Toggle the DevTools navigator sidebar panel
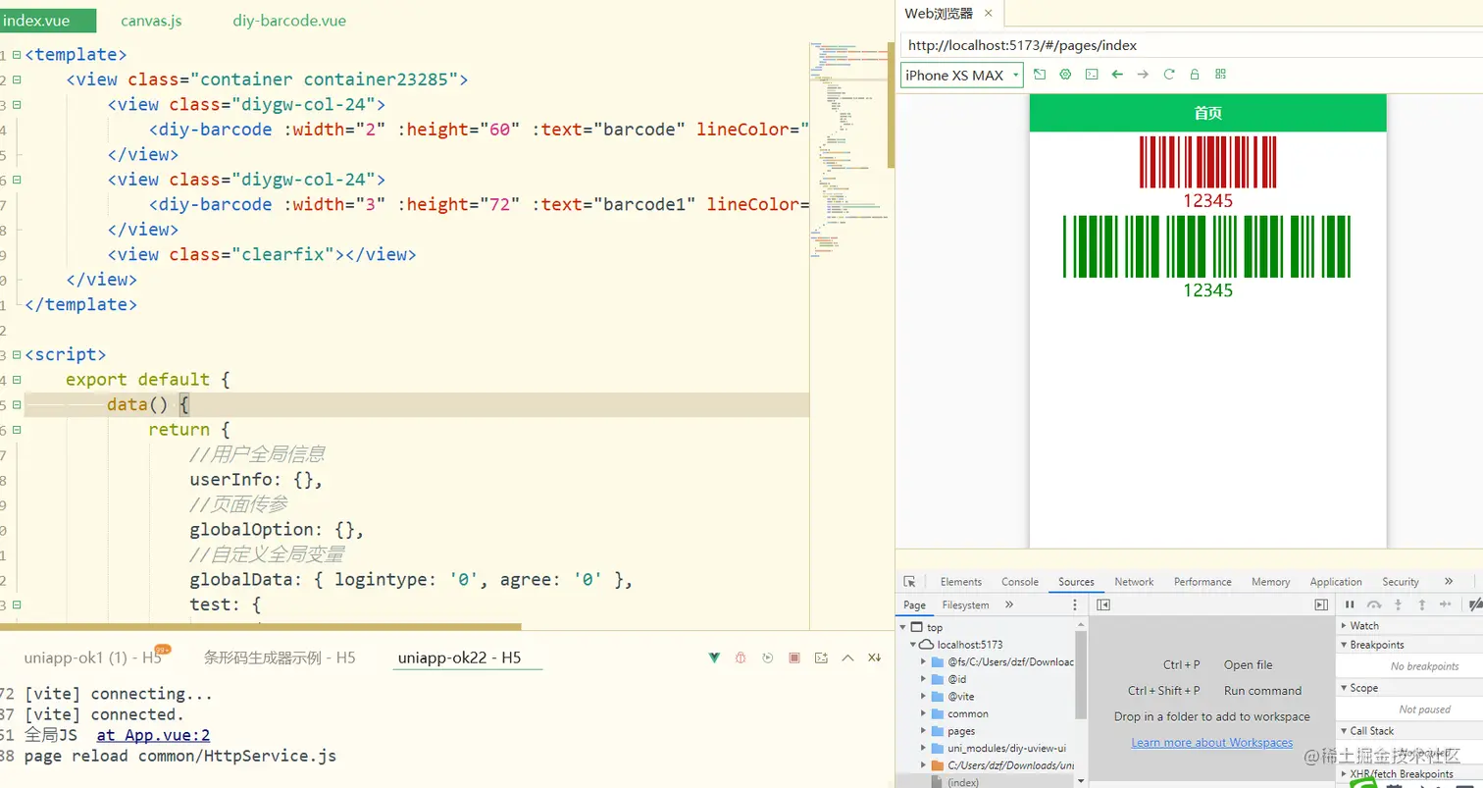The height and width of the screenshot is (788, 1483). pyautogui.click(x=1103, y=605)
